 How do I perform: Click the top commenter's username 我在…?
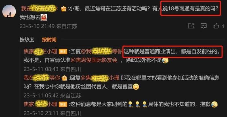point(39,8)
